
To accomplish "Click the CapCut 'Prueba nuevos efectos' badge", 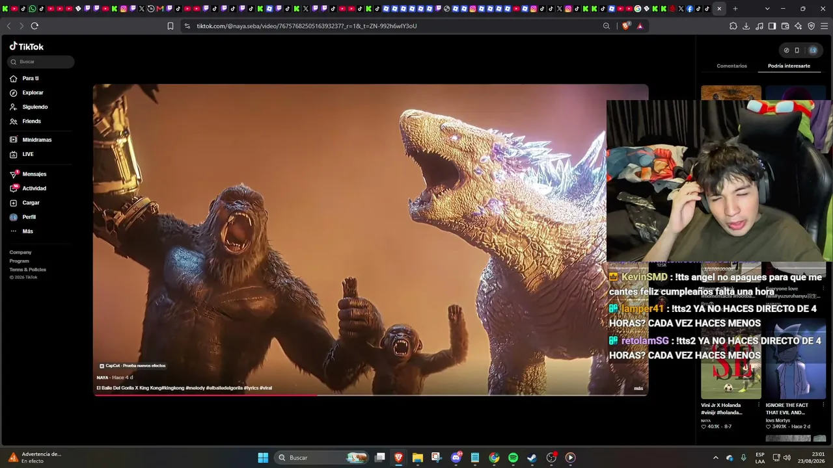I will point(132,366).
